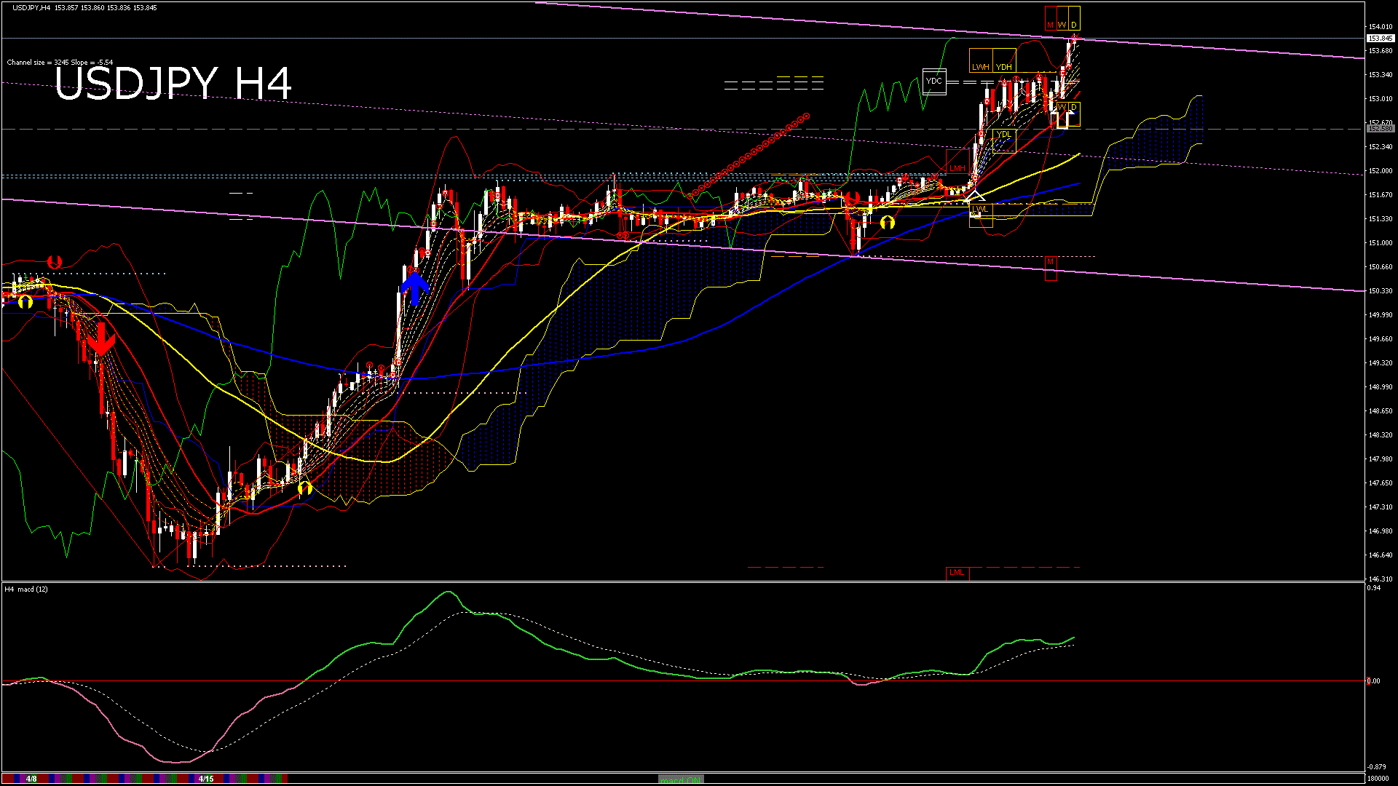
Task: Click the 4/8 date marker
Action: click(x=31, y=779)
